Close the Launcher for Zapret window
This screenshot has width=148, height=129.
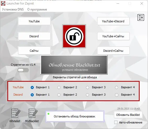(x=142, y=3)
